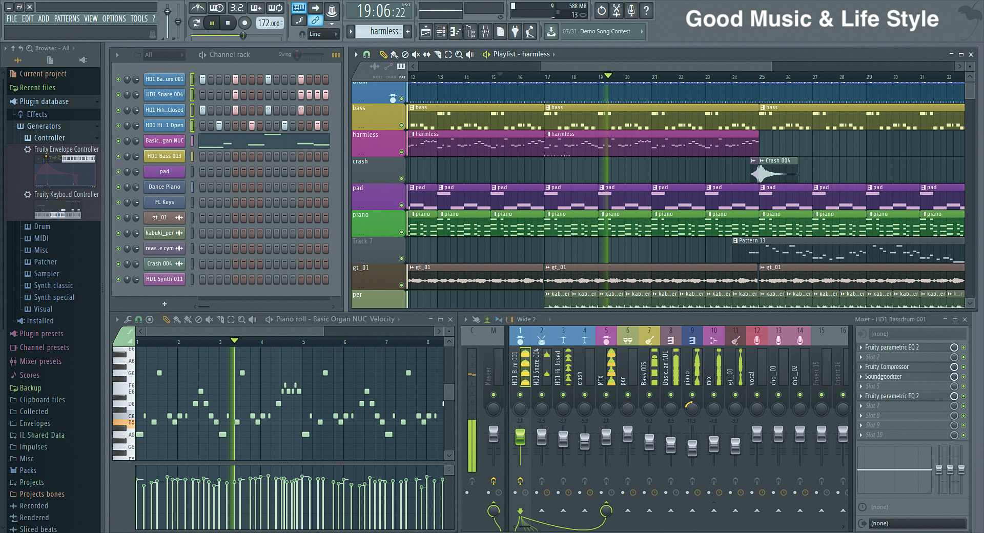Open the FILE menu
Viewport: 984px width, 533px height.
(12, 18)
